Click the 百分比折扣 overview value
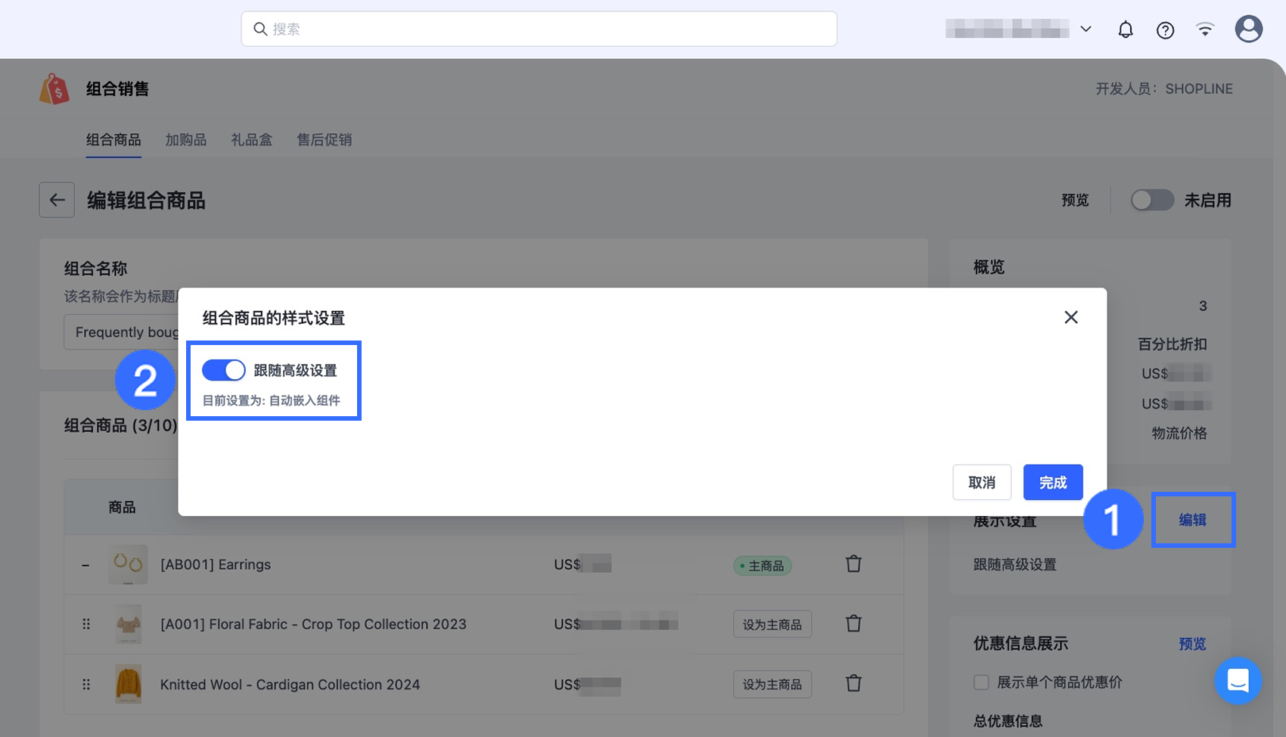The width and height of the screenshot is (1286, 737). (1173, 344)
